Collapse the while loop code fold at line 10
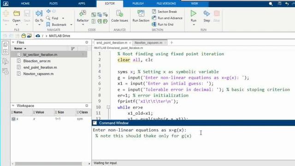The image size is (295, 166). click(109, 107)
